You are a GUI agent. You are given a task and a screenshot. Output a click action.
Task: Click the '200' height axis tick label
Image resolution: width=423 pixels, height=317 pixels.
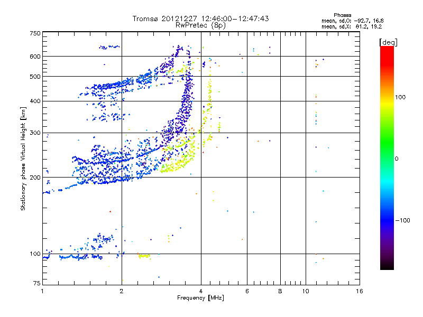tap(35, 178)
